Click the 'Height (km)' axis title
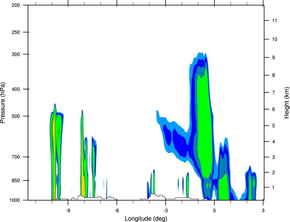The image size is (290, 222). 287,102
